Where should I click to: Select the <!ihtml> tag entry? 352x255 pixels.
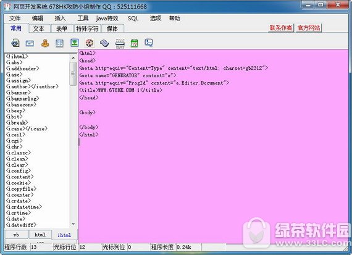(17, 56)
